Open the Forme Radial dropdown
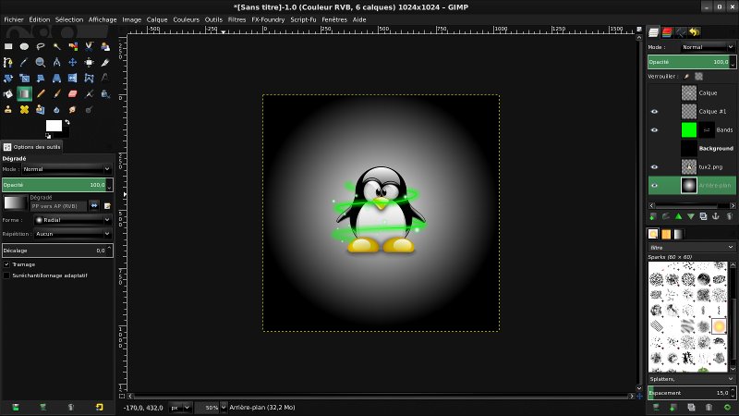 [x=73, y=220]
